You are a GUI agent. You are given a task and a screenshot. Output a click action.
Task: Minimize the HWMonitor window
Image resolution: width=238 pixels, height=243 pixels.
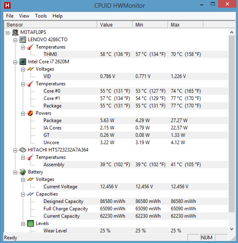point(202,5)
